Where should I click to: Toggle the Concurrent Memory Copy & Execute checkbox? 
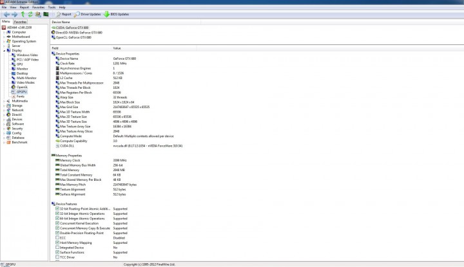(57, 228)
